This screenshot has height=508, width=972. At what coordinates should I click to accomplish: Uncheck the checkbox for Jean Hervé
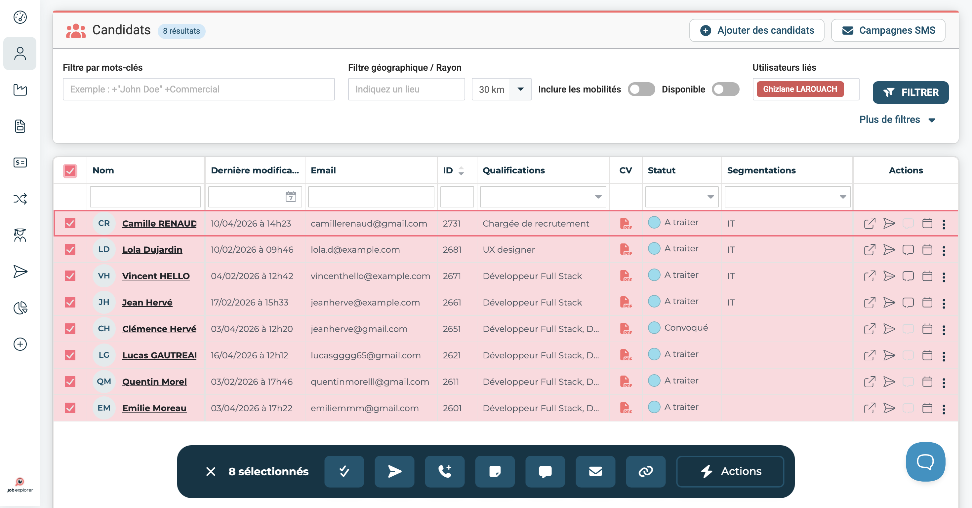[x=70, y=302]
